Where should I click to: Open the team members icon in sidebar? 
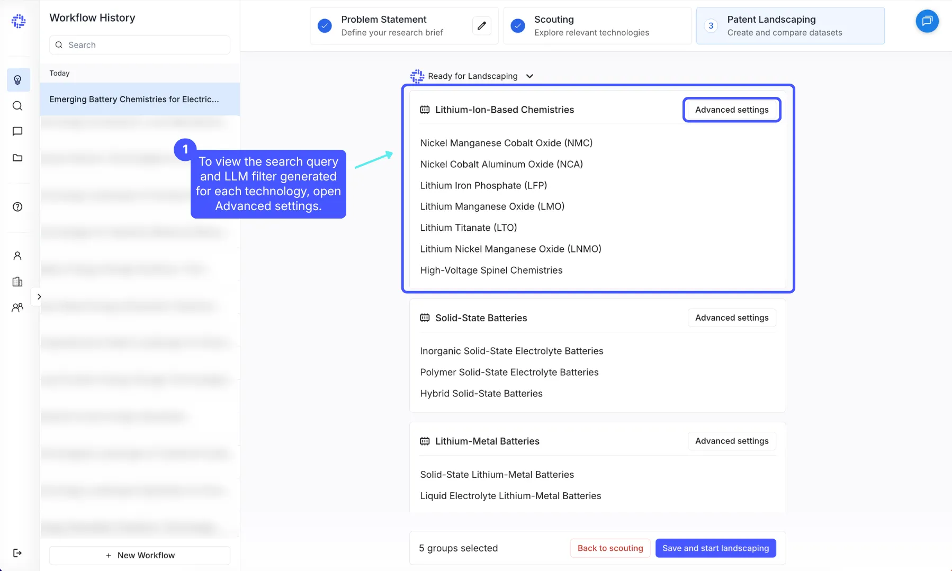[17, 307]
